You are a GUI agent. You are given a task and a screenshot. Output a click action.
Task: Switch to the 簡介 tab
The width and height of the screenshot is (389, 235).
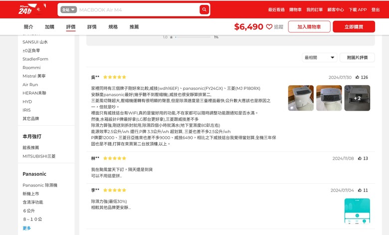pyautogui.click(x=28, y=27)
